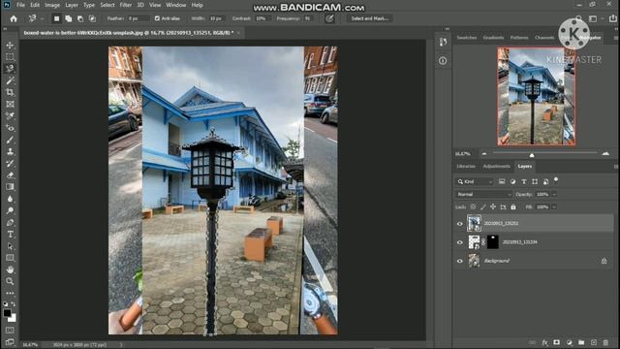Viewport: 620px width, 349px height.
Task: Hide the masked 20210913_135334 layer
Action: click(459, 242)
